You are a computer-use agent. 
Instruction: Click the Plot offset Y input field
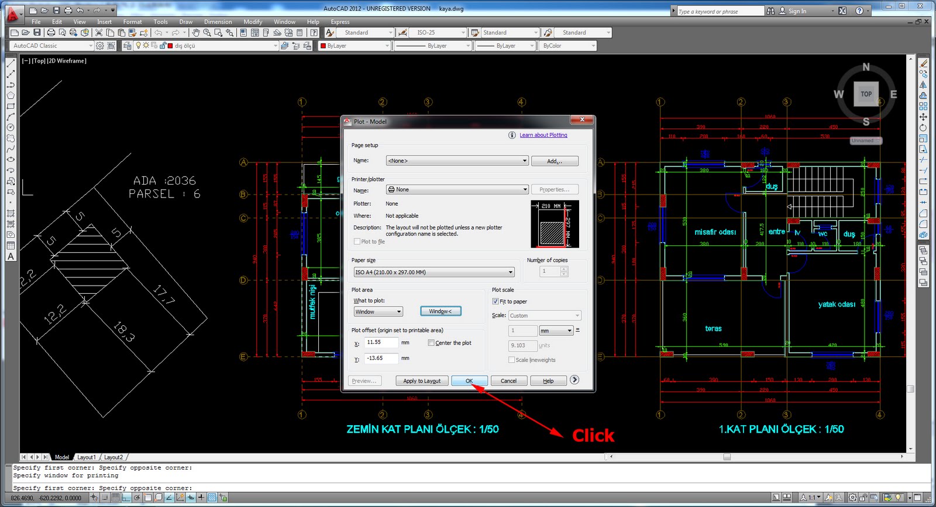(381, 359)
